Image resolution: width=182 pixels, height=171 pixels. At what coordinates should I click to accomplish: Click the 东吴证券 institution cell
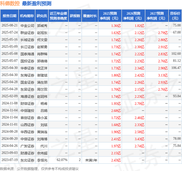point(27,89)
